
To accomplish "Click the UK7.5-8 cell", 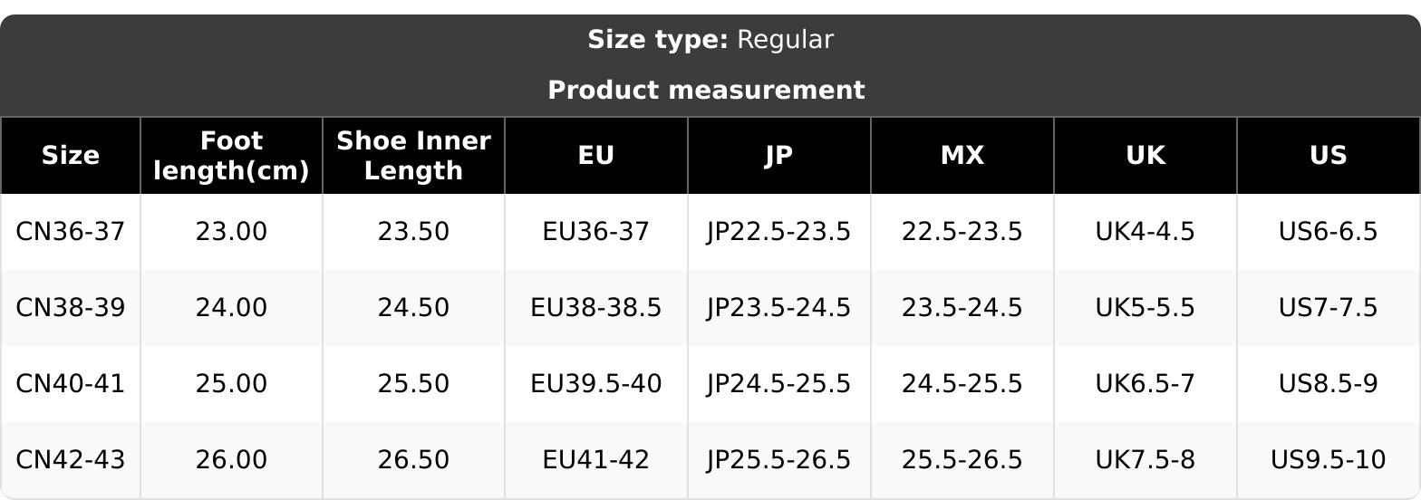I will click(1145, 460).
